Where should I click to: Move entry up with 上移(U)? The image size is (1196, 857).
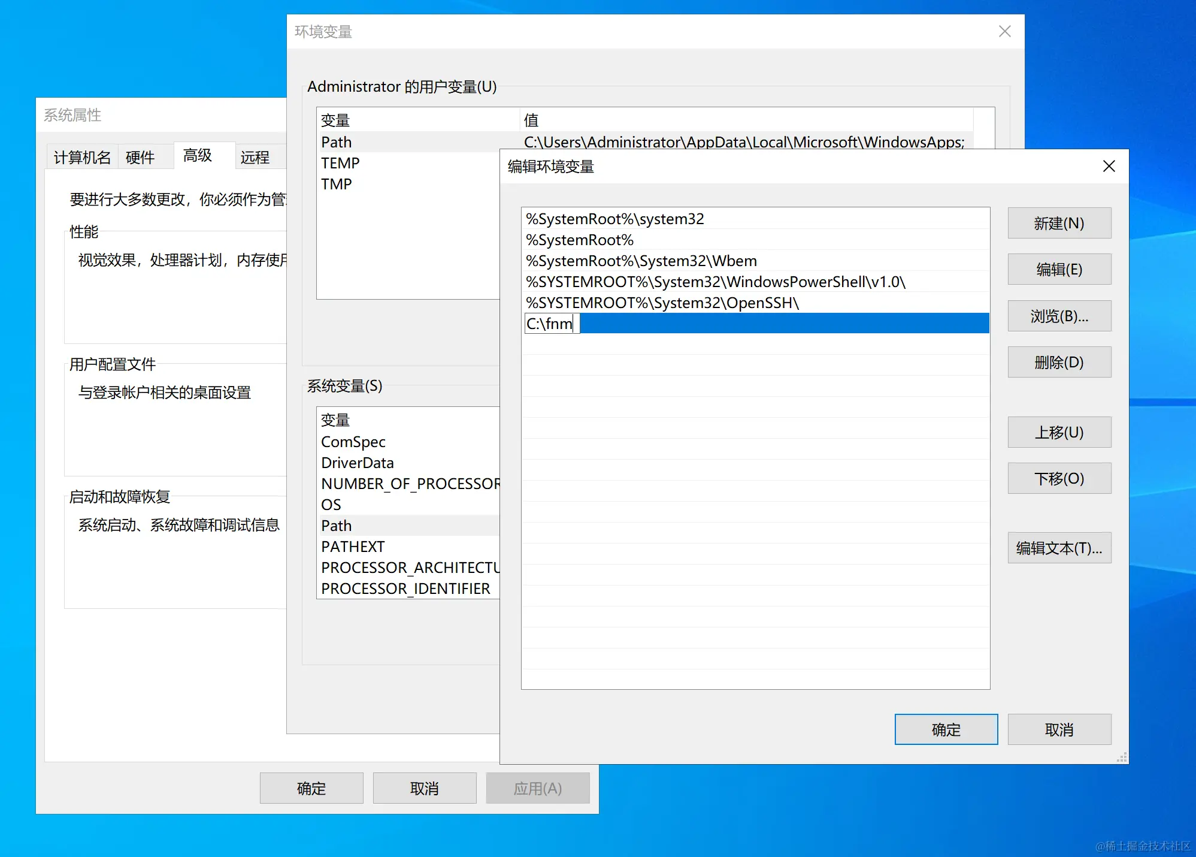(x=1059, y=433)
